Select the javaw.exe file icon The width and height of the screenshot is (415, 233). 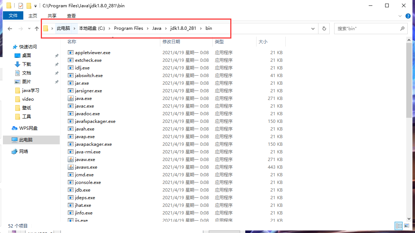tap(70, 159)
